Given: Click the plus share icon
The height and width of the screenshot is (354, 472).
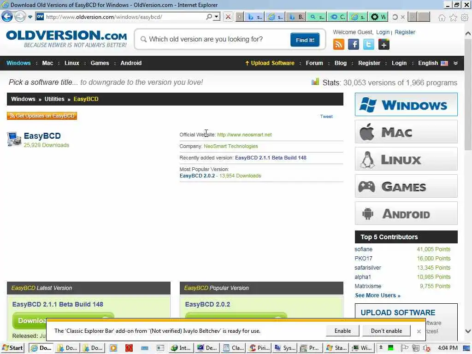Looking at the screenshot, I should tap(383, 45).
